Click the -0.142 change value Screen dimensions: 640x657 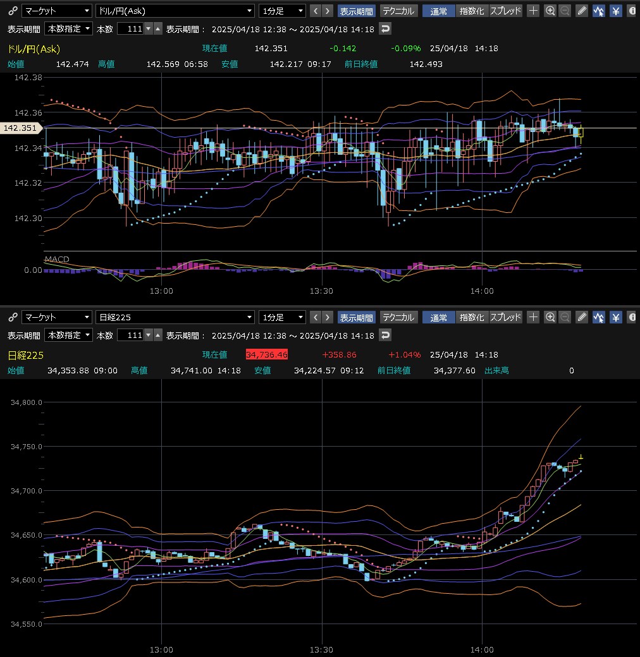pos(343,48)
